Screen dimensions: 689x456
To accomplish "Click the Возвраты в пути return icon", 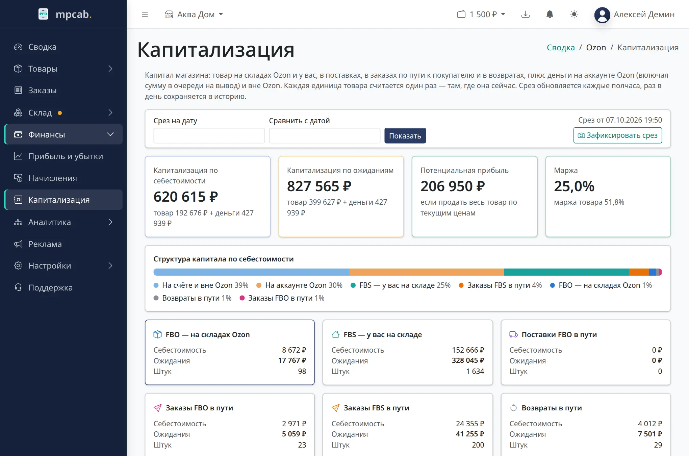I will click(x=513, y=408).
